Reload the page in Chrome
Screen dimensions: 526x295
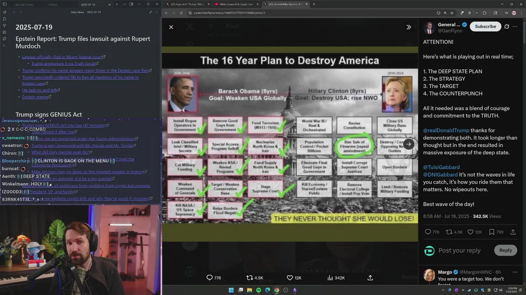point(181,13)
